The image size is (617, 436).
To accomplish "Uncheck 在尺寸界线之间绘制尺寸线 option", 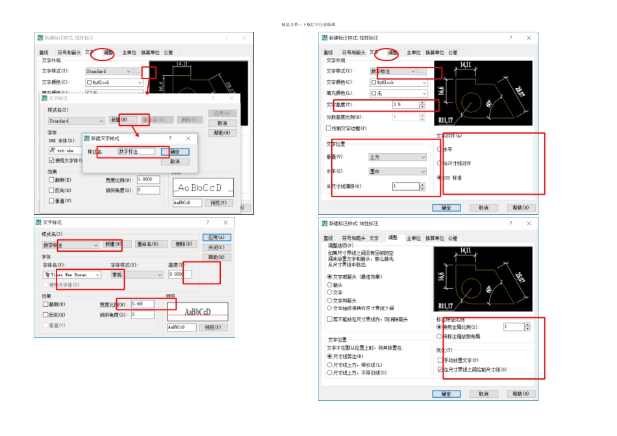I will (x=440, y=369).
